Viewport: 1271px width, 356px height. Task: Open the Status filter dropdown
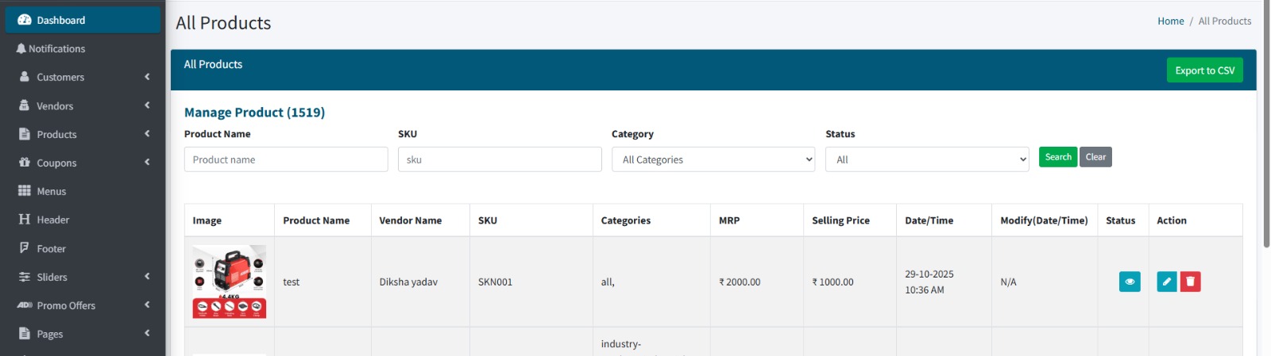coord(926,159)
